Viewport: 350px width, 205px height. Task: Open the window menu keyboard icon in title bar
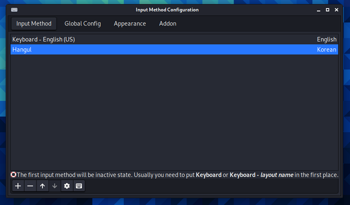point(14,9)
